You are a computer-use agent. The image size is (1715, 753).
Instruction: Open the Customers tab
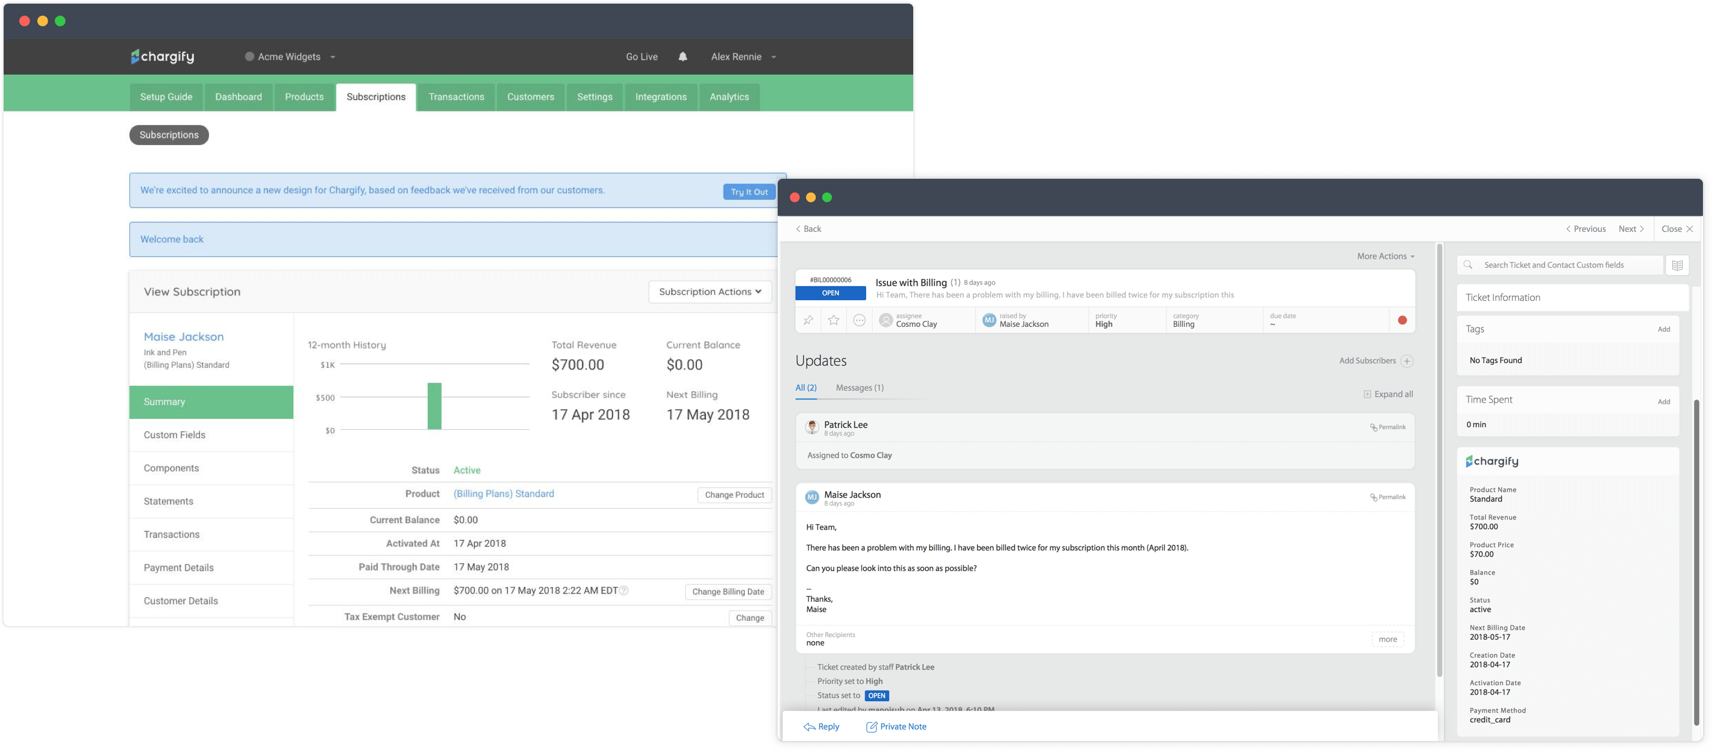click(x=531, y=96)
